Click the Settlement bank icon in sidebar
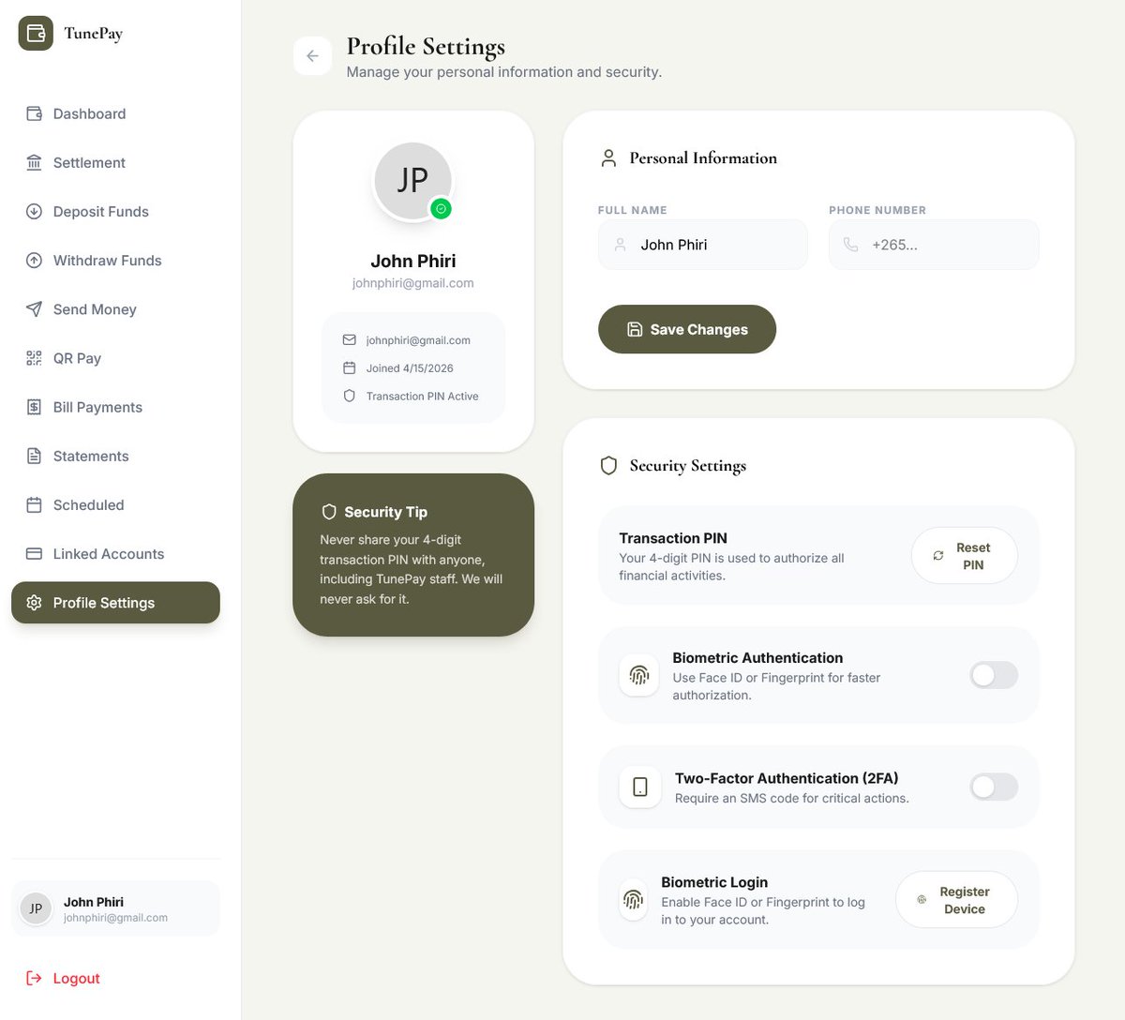 [x=34, y=162]
